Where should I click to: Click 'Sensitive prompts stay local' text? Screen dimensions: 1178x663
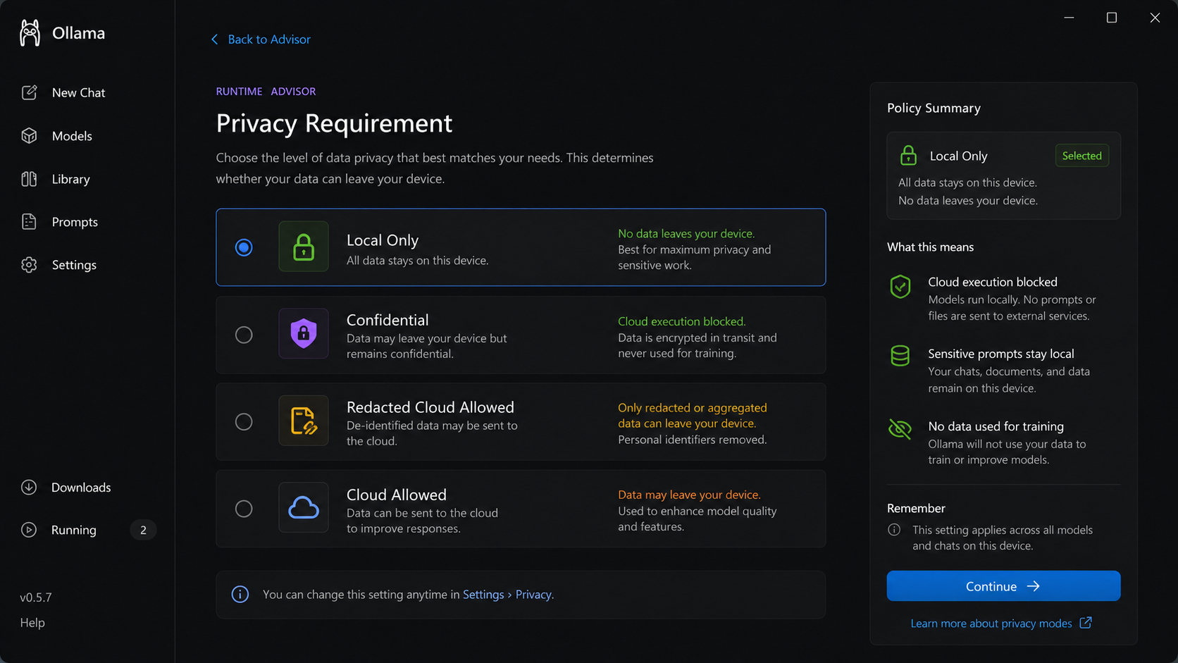[x=1001, y=354]
